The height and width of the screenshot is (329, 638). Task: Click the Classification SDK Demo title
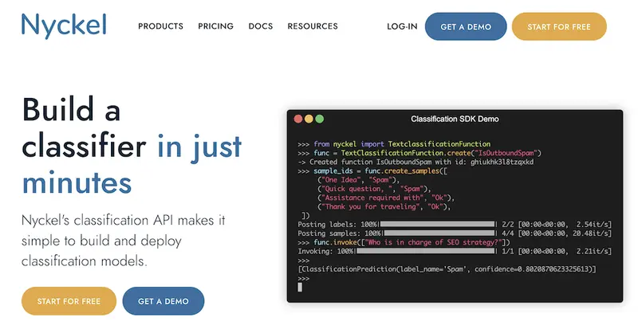(x=455, y=119)
